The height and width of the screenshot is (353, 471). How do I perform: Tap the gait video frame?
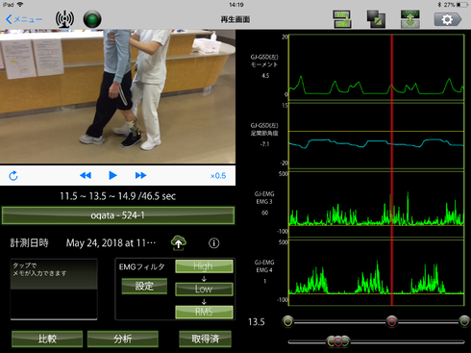[117, 96]
